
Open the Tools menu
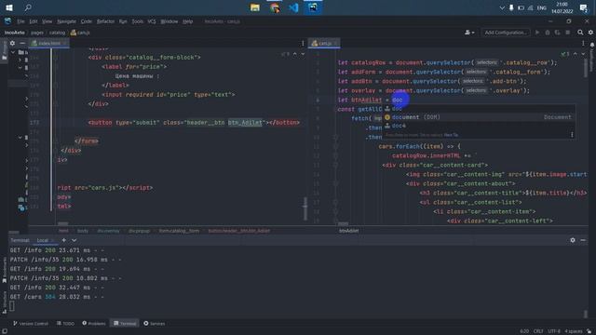coord(137,21)
